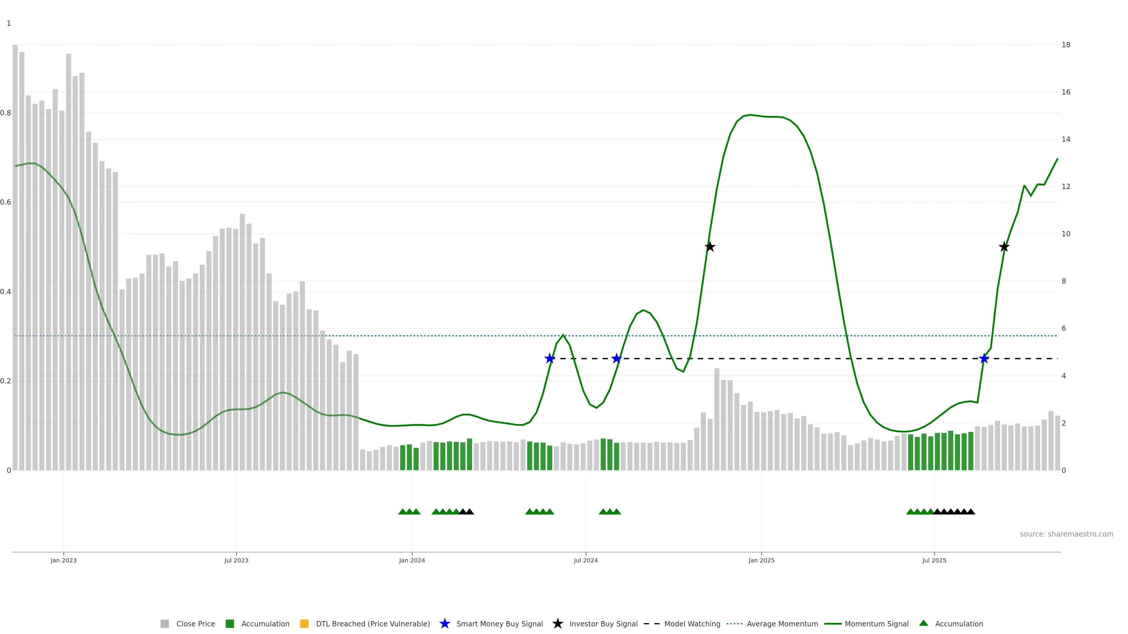
Task: Click the gray Close Price legend square
Action: click(x=164, y=623)
